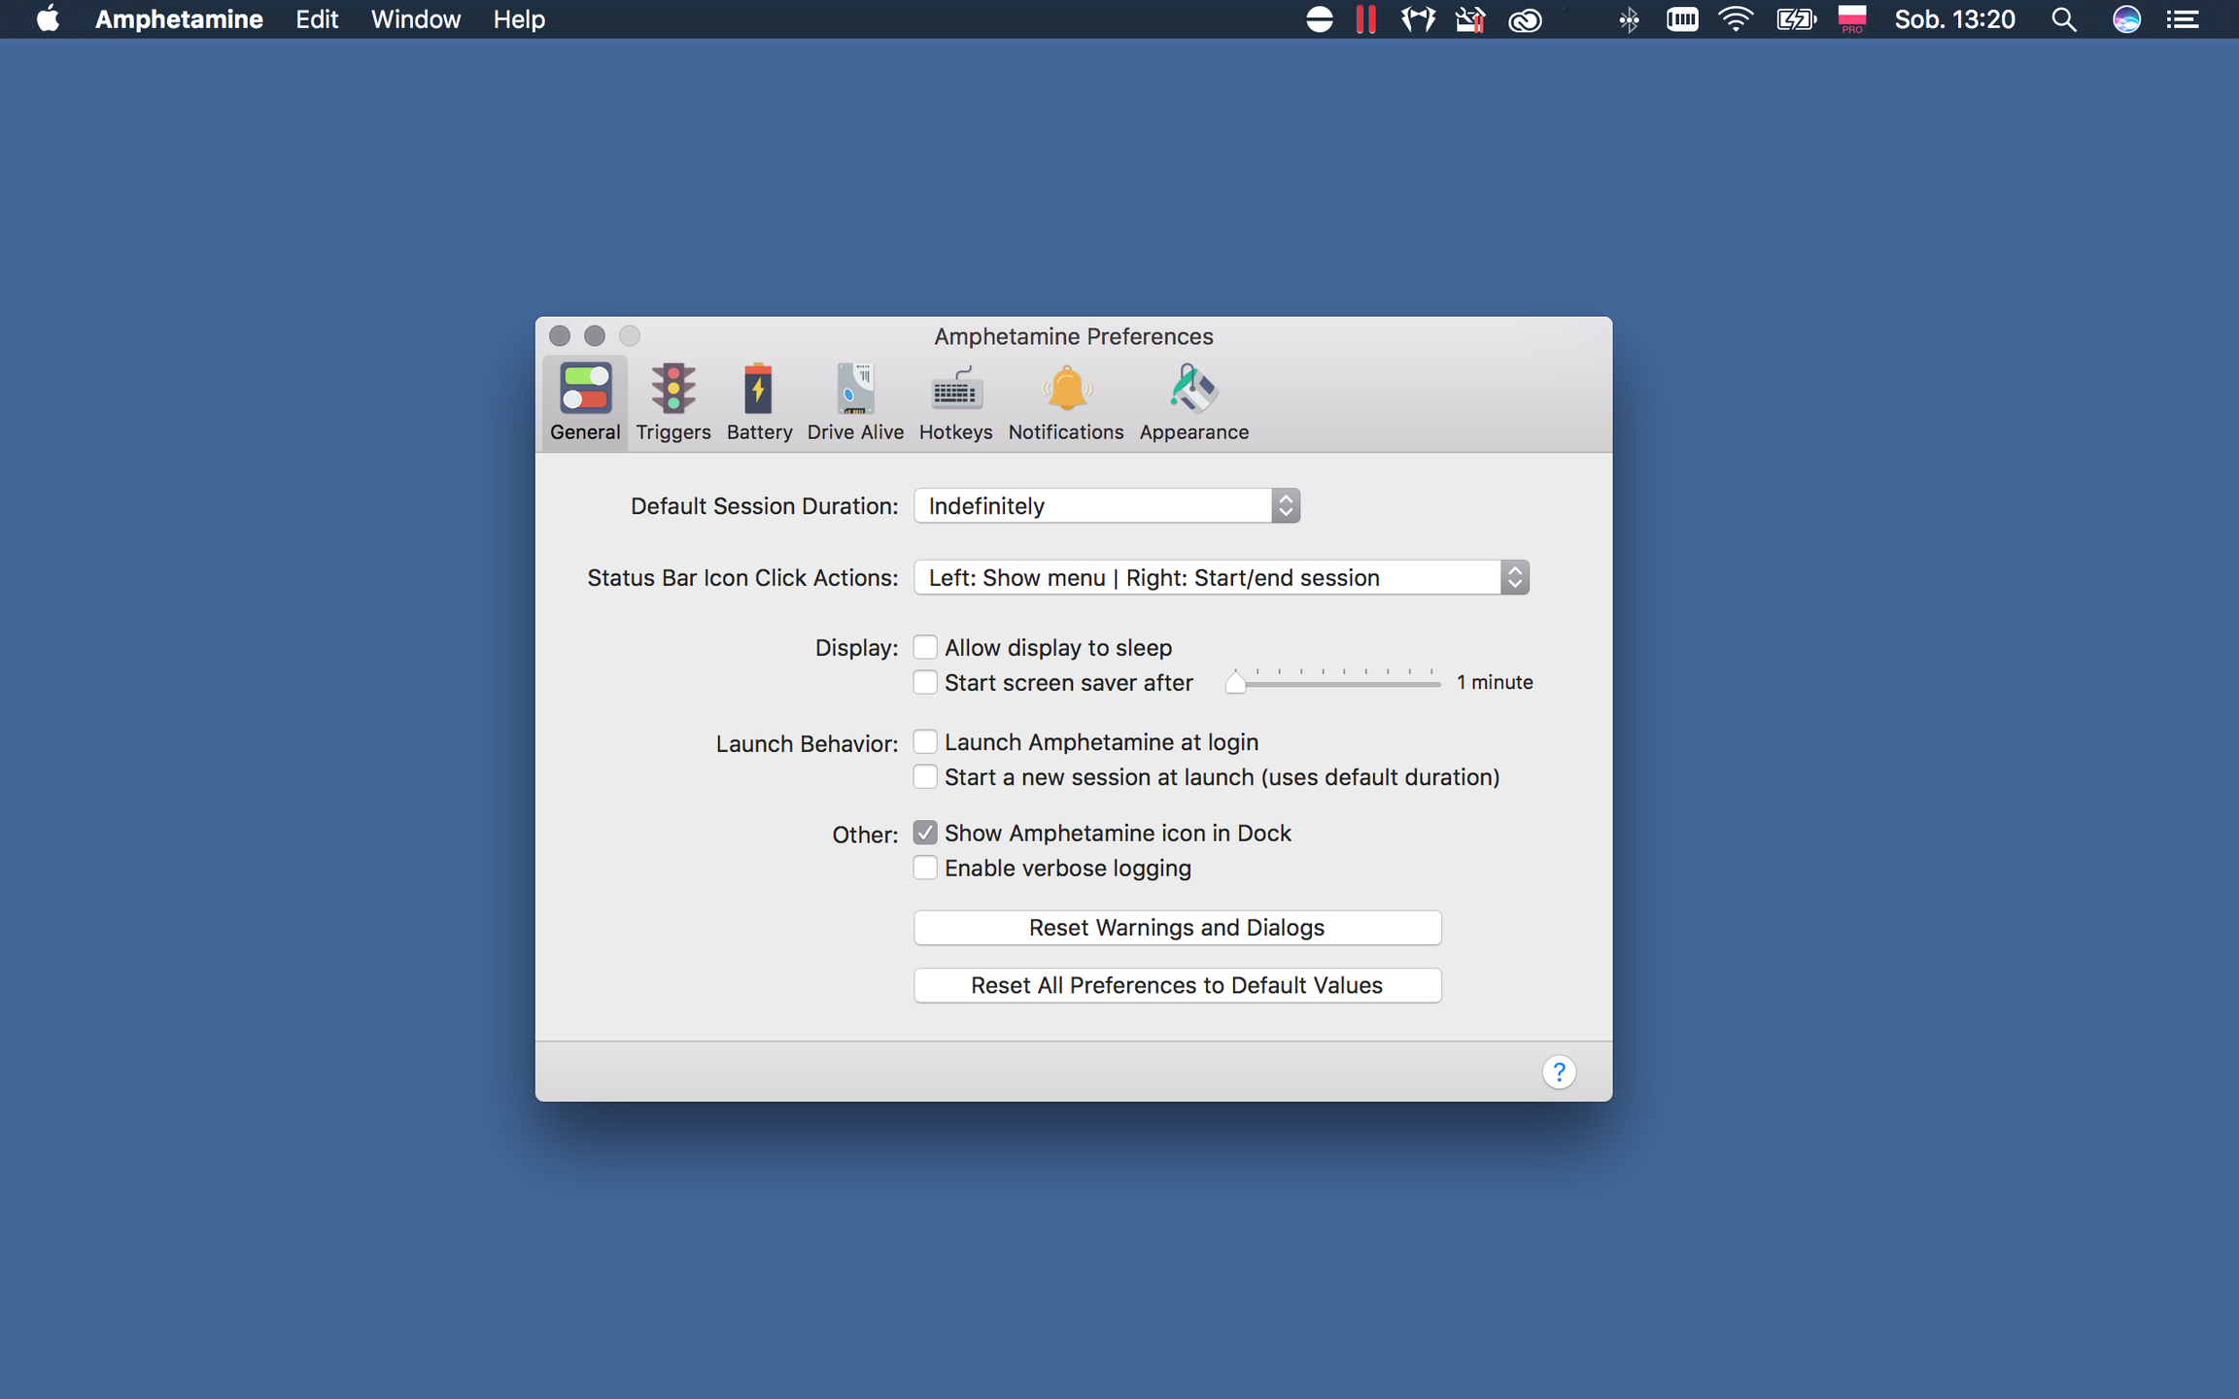The width and height of the screenshot is (2239, 1399).
Task: Open the Battery preferences tab
Action: 759,402
